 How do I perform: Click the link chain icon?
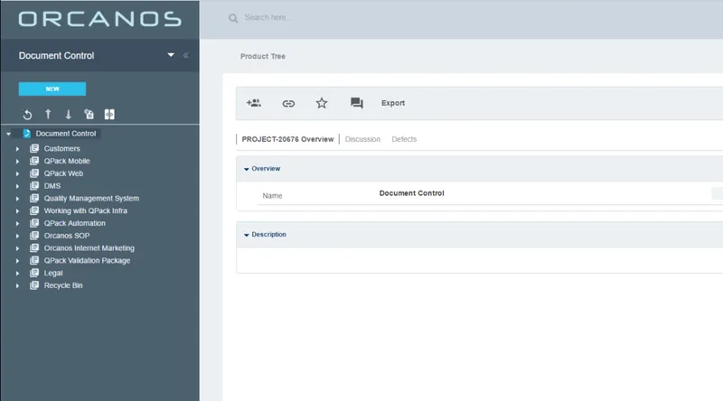(288, 103)
